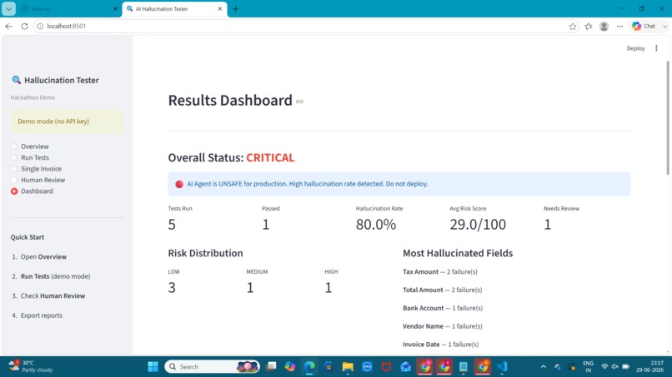Launch Copilot from the taskbar
Image resolution: width=672 pixels, height=377 pixels.
[x=290, y=367]
